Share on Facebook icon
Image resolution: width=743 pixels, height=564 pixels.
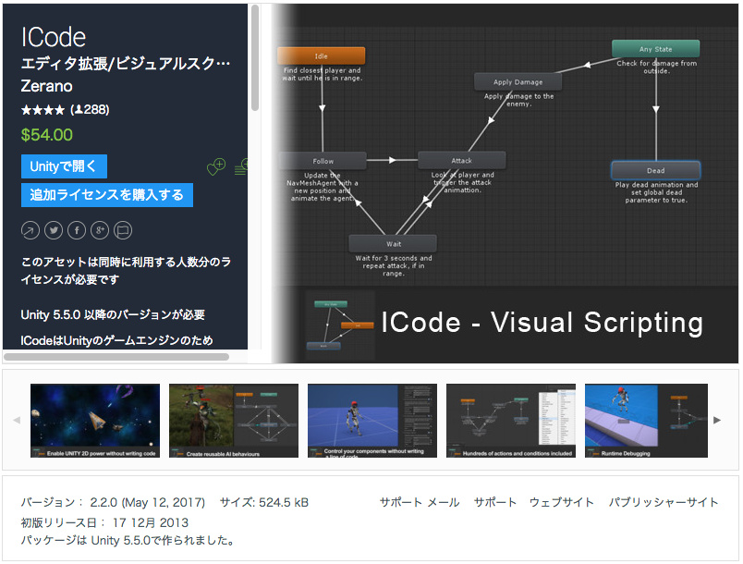[x=77, y=231]
